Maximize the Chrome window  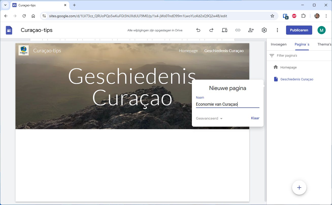pyautogui.click(x=314, y=5)
